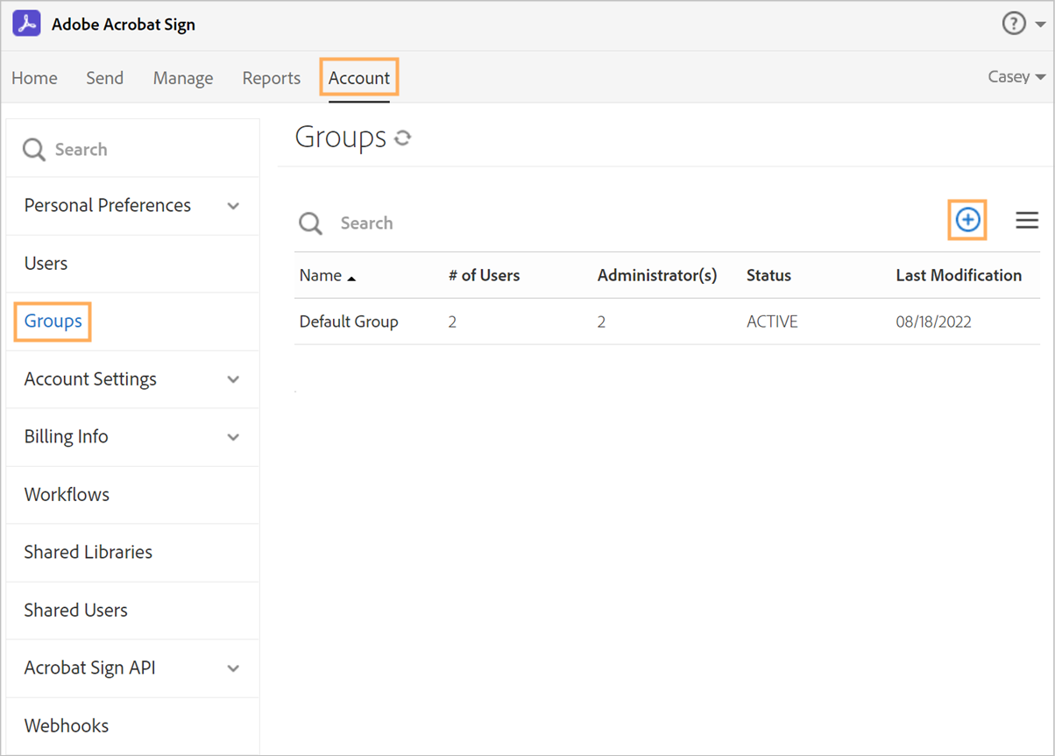Click the plus icon to create group
This screenshot has height=756, width=1055.
click(967, 220)
